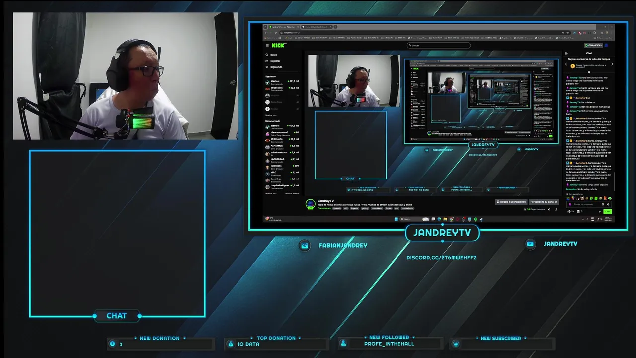Open a new Chrome tab with plus button

pyautogui.click(x=335, y=27)
